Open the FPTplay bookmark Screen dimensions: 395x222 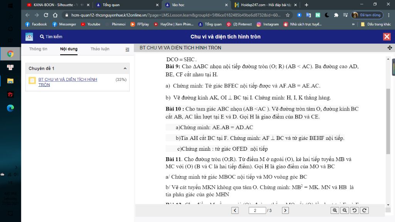tap(140, 24)
